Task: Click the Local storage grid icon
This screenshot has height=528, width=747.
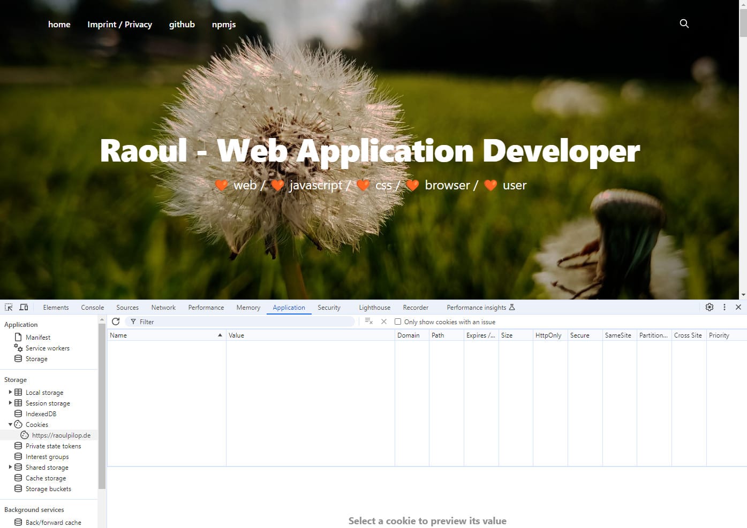Action: point(18,392)
